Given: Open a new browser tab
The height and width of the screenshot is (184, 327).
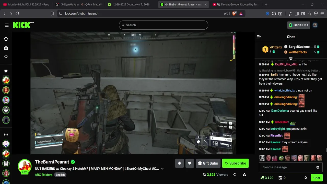Looking at the screenshot, I should tap(266, 4).
